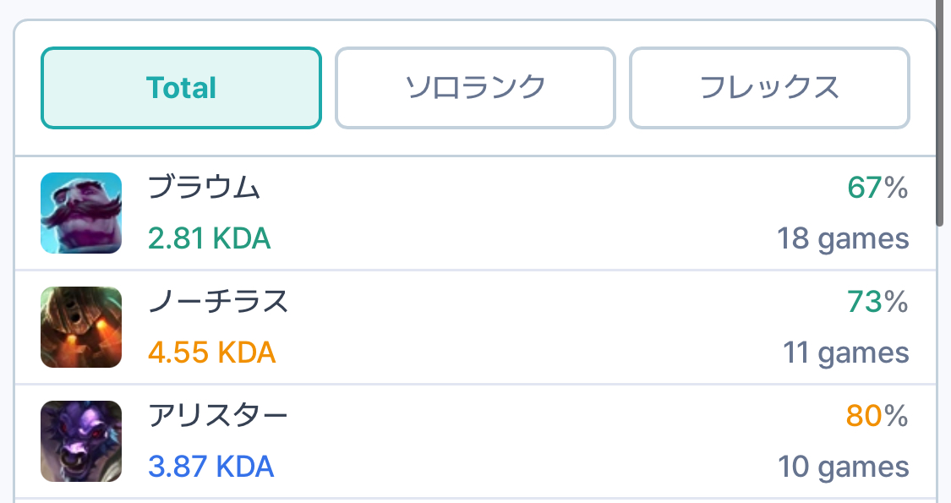Open the ブラウム champion name
Viewport: 951px width, 503px height.
tap(204, 188)
